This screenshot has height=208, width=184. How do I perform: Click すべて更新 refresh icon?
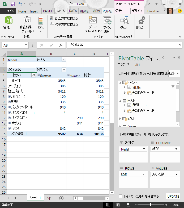click(107, 20)
